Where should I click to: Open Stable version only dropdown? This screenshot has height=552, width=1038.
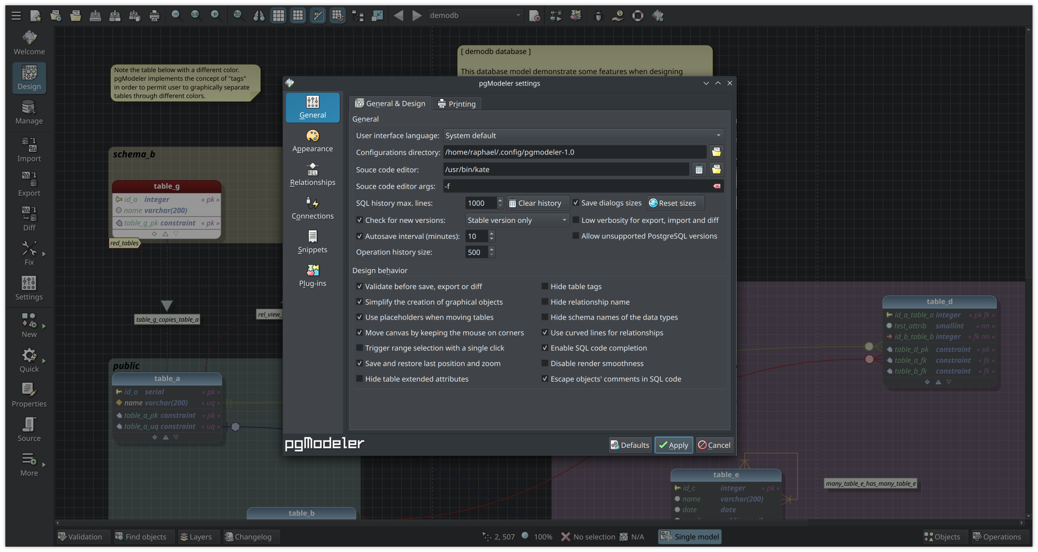coord(517,220)
